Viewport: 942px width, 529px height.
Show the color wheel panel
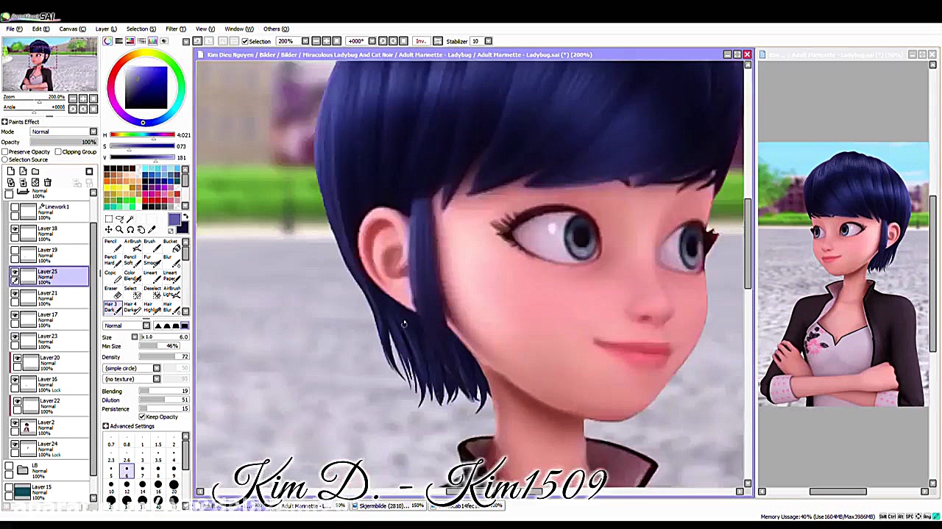(108, 41)
